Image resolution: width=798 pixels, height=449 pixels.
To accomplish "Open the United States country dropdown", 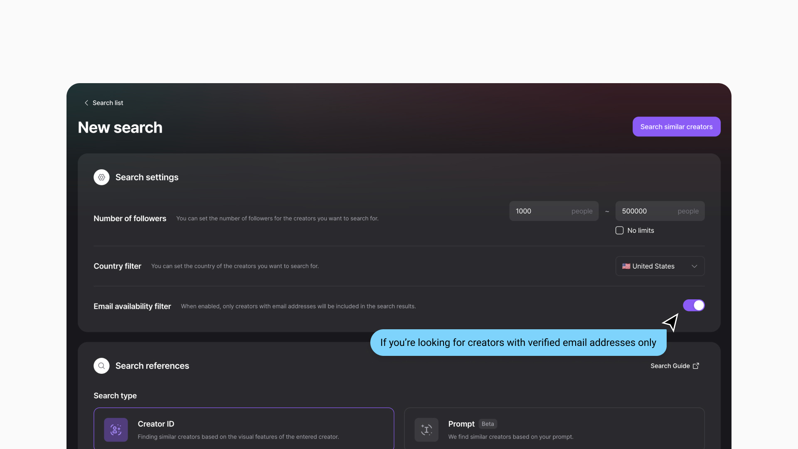I will pos(660,266).
